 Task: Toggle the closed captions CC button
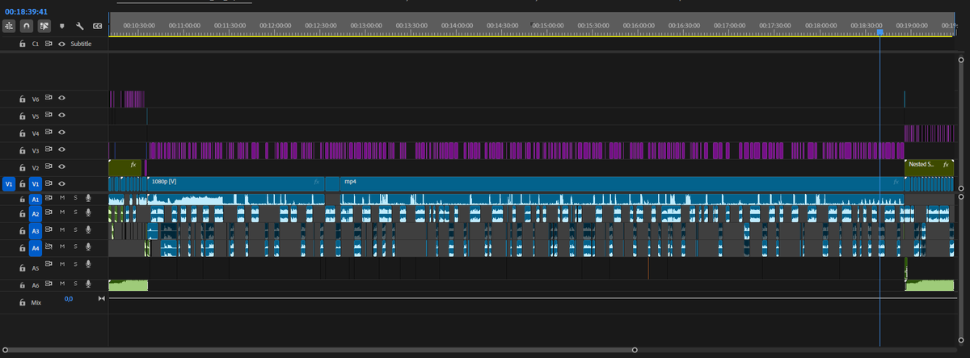(x=97, y=26)
